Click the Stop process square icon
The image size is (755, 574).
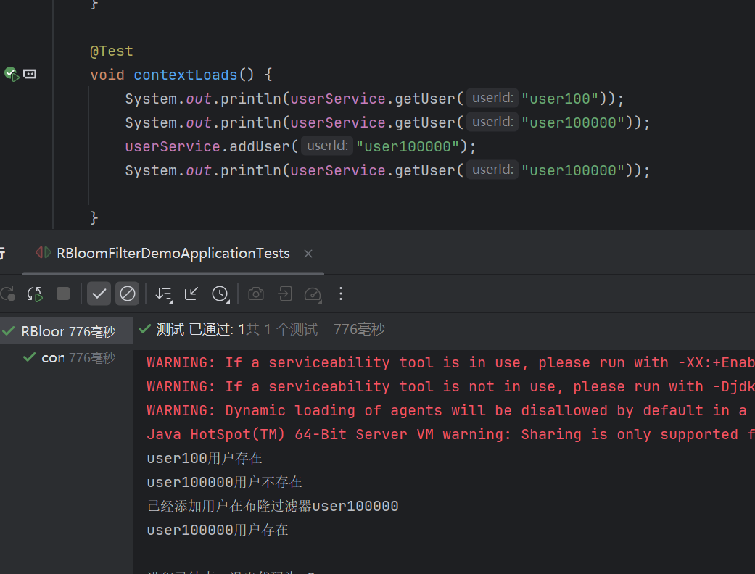[63, 294]
